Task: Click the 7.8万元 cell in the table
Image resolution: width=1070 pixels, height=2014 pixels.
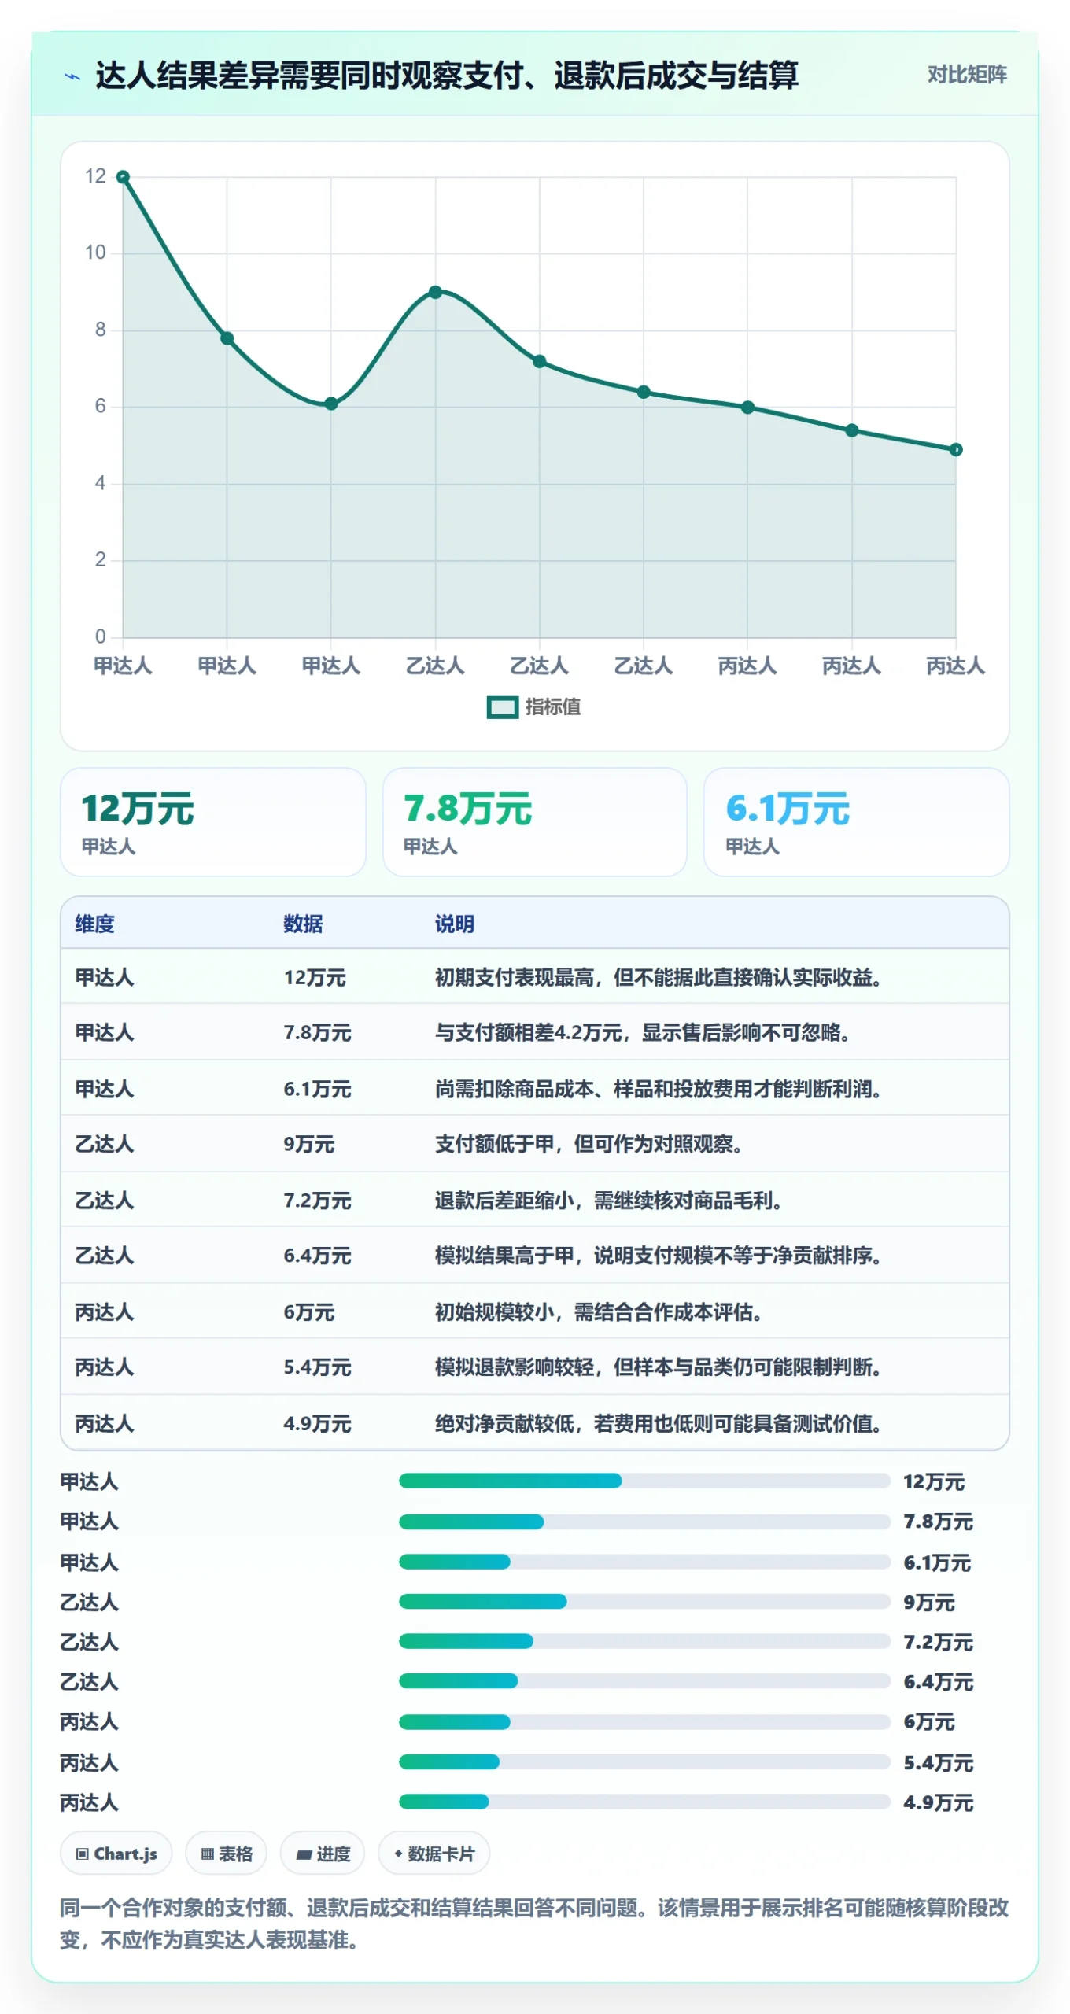Action: [317, 1033]
